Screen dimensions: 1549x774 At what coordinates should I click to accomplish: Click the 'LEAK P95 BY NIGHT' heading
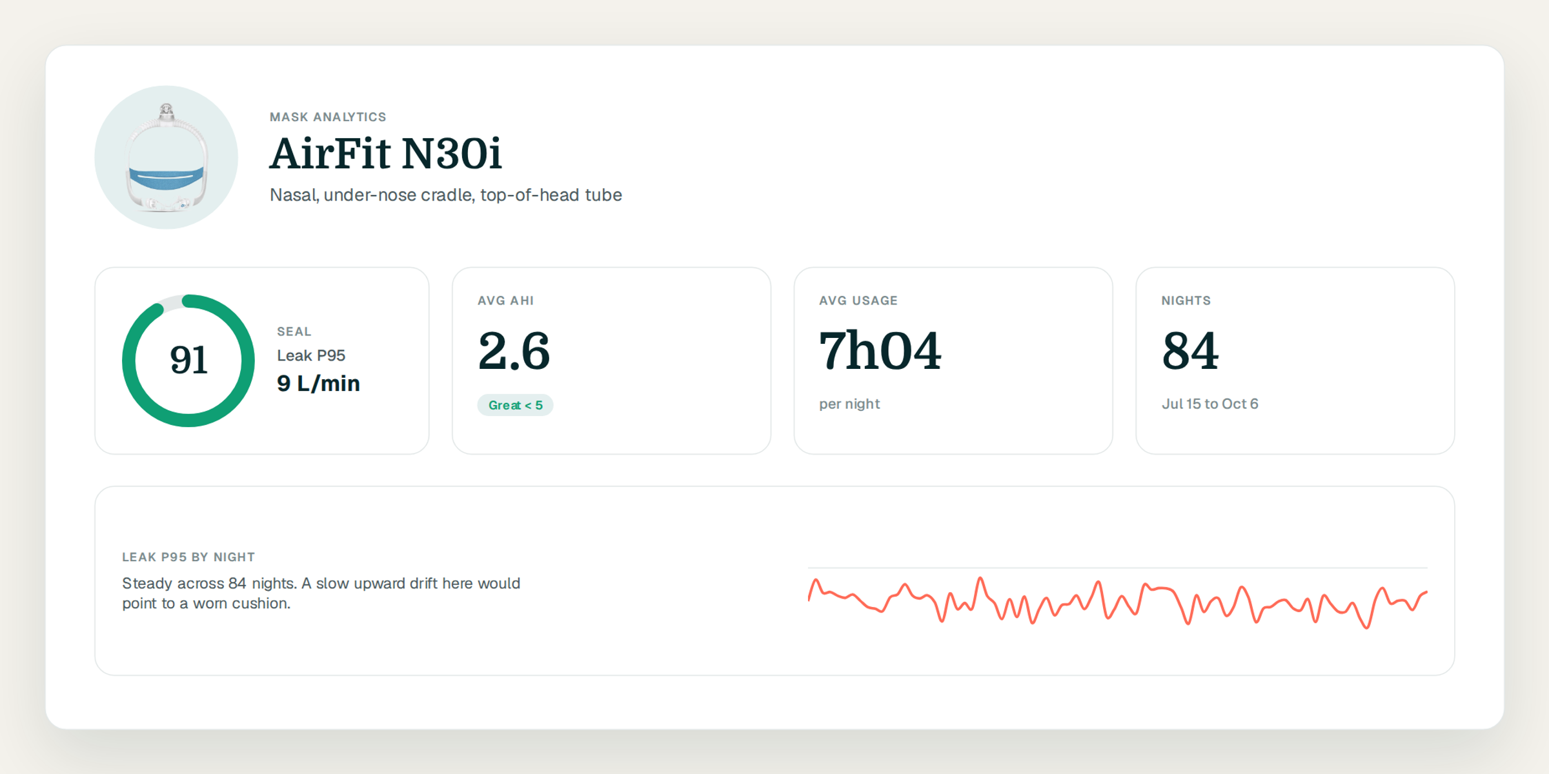(188, 557)
